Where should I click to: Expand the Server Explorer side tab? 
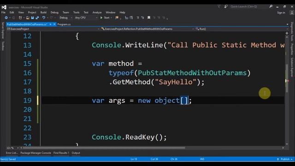pos(3,30)
